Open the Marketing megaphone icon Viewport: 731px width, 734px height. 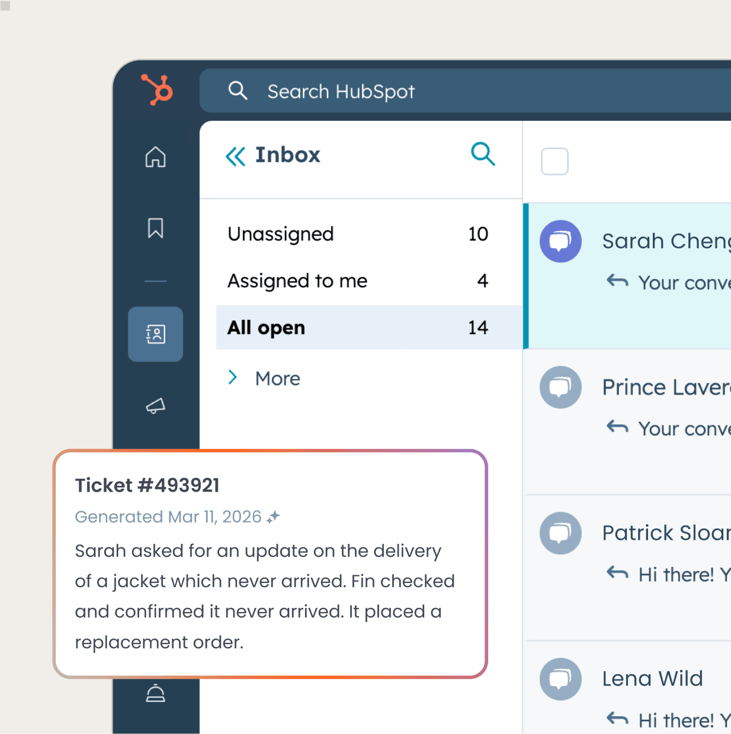tap(156, 406)
